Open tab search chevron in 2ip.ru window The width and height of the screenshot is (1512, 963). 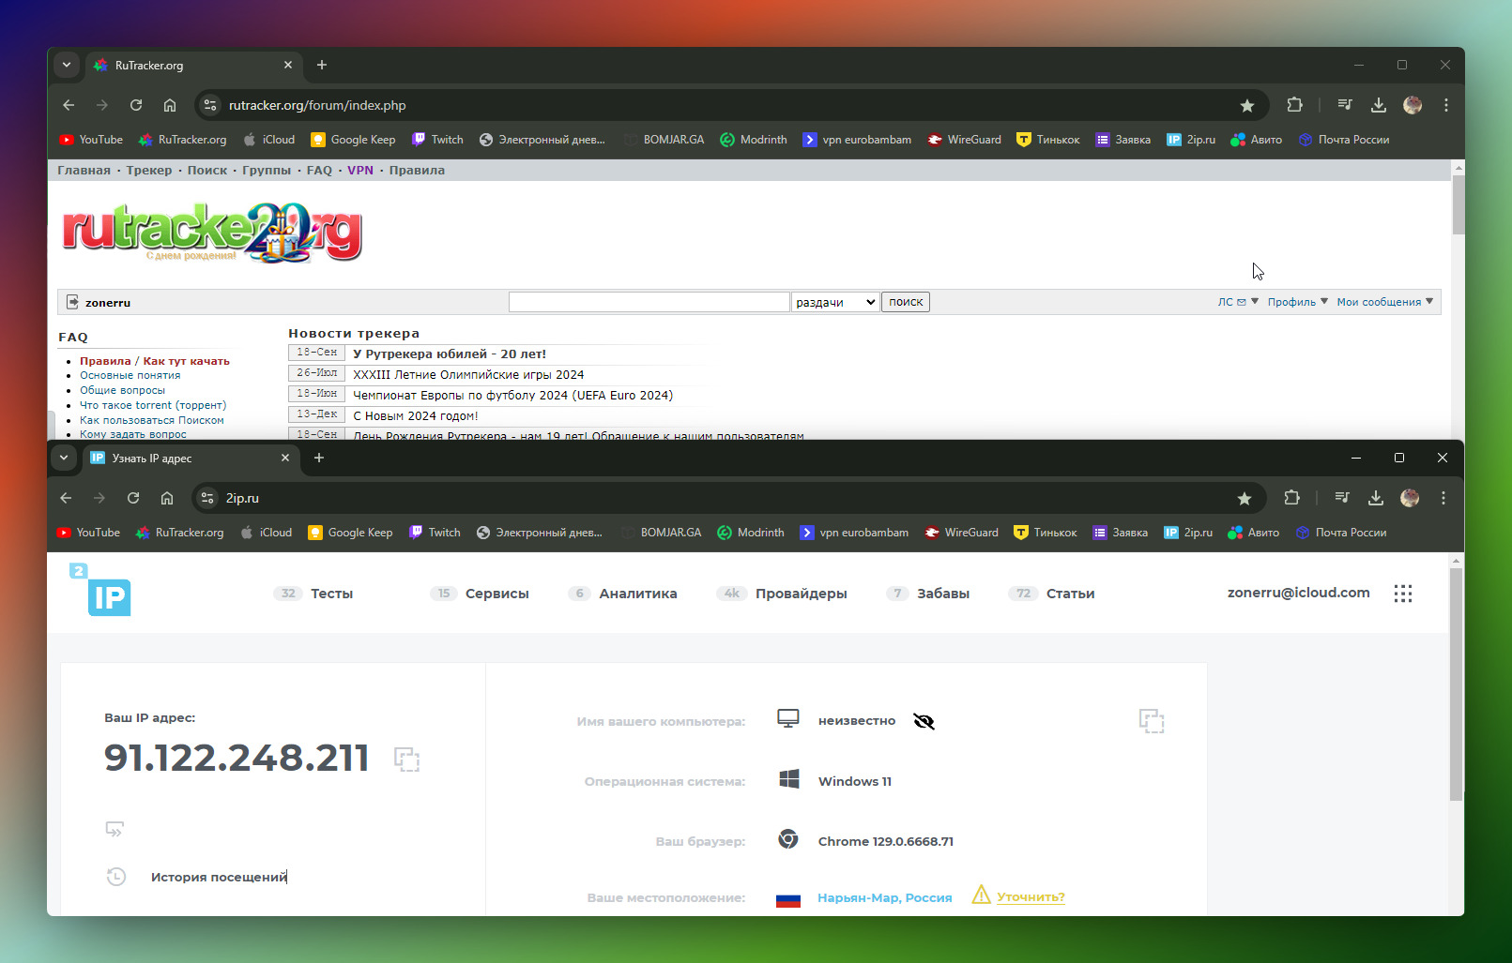[64, 458]
